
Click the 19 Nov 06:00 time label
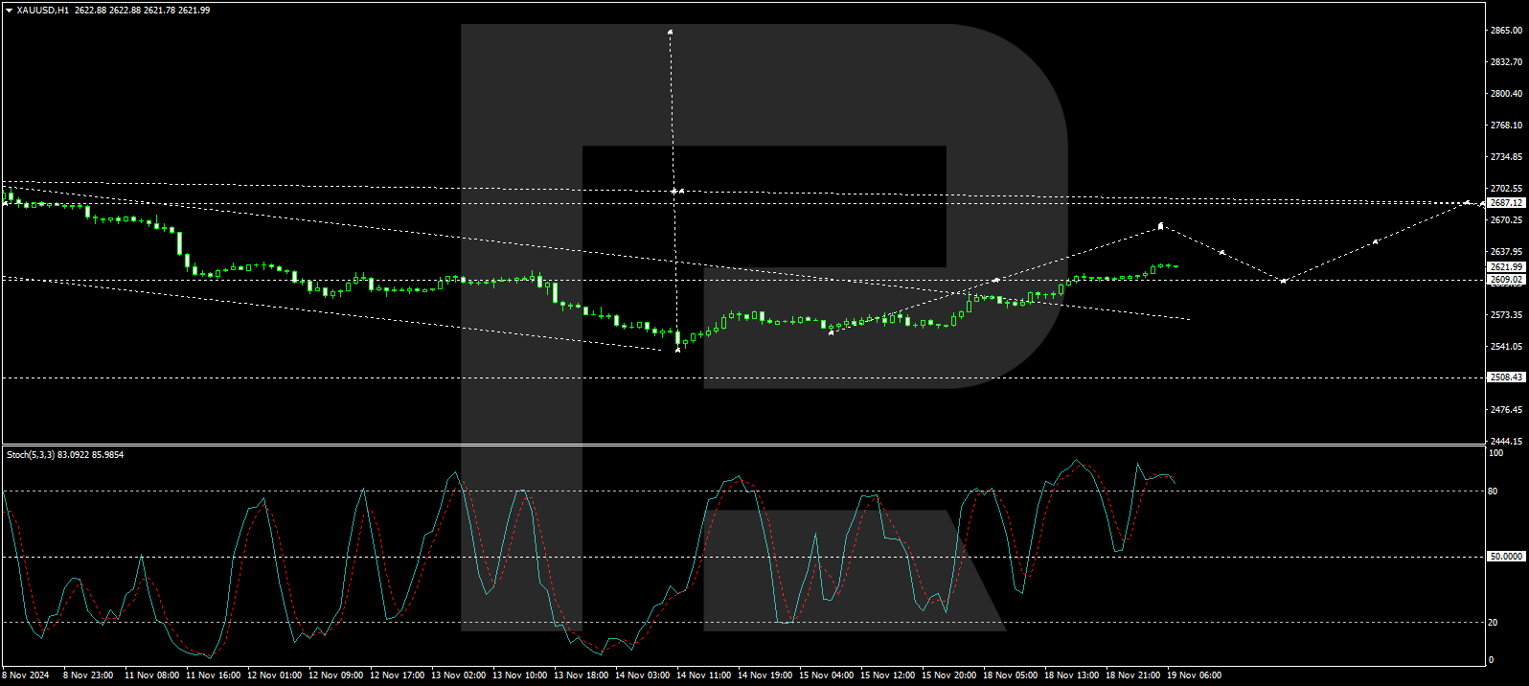(x=1194, y=675)
